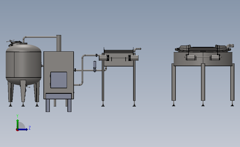This screenshot has width=240, height=147.
Task: Select the left motor cylinder on the middle table
Action: (x=104, y=58)
